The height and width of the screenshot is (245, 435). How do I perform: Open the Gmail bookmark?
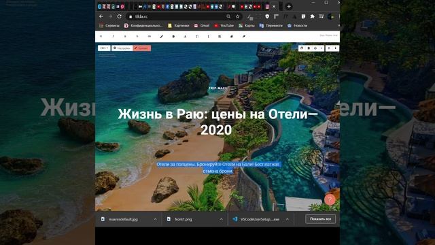click(x=202, y=26)
